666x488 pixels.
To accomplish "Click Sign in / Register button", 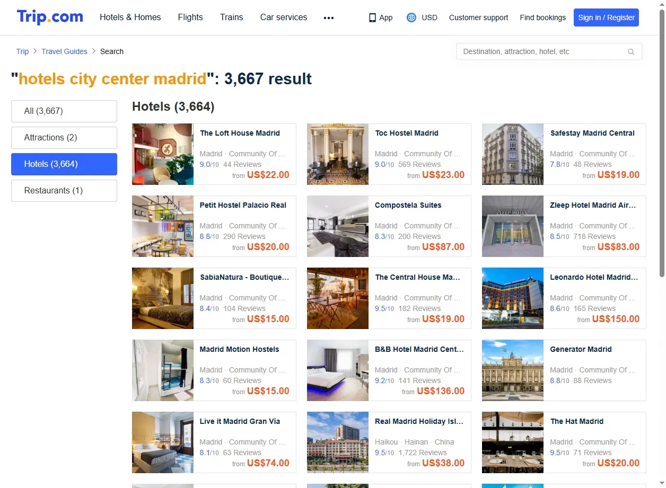I will click(607, 17).
